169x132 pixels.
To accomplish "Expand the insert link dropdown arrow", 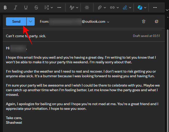I will point(118,7).
